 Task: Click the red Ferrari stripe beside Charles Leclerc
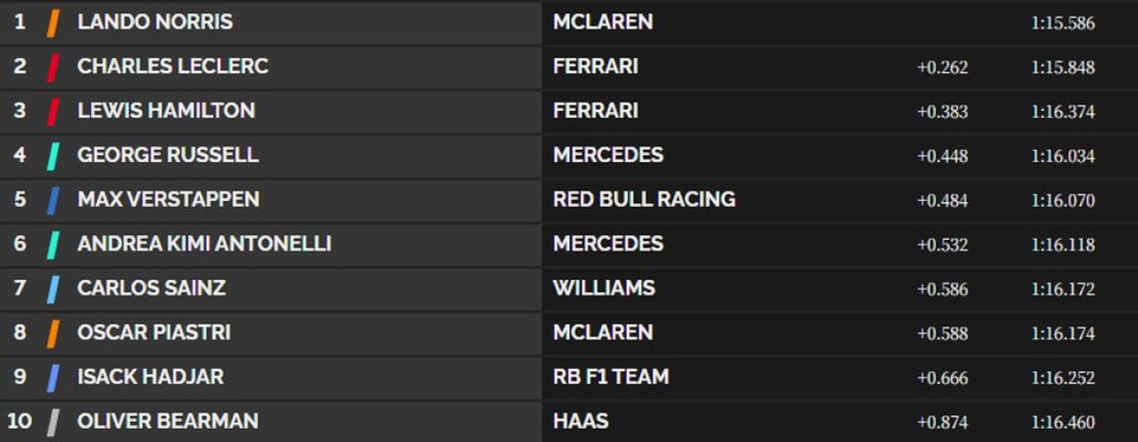coord(54,67)
